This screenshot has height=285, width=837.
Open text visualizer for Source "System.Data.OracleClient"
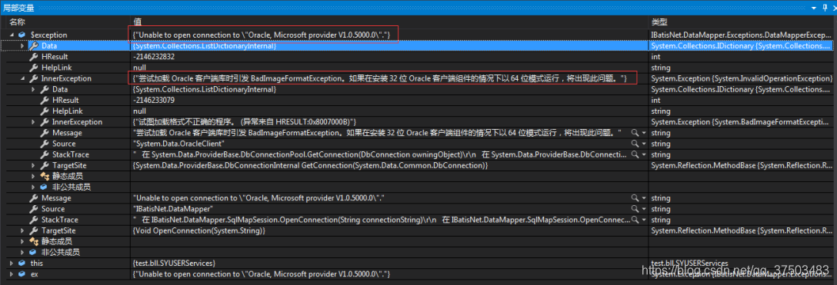634,144
